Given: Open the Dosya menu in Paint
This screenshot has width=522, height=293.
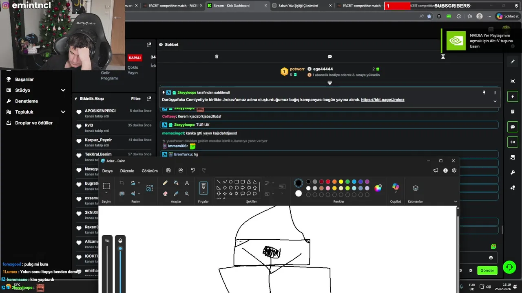Looking at the screenshot, I should pyautogui.click(x=107, y=171).
